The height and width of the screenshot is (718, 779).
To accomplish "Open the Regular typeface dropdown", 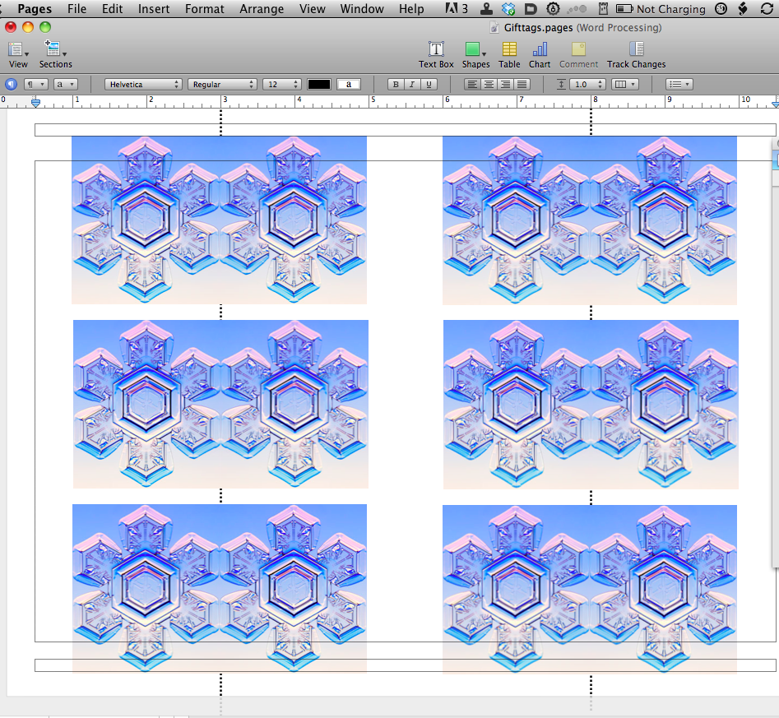I will coord(222,85).
